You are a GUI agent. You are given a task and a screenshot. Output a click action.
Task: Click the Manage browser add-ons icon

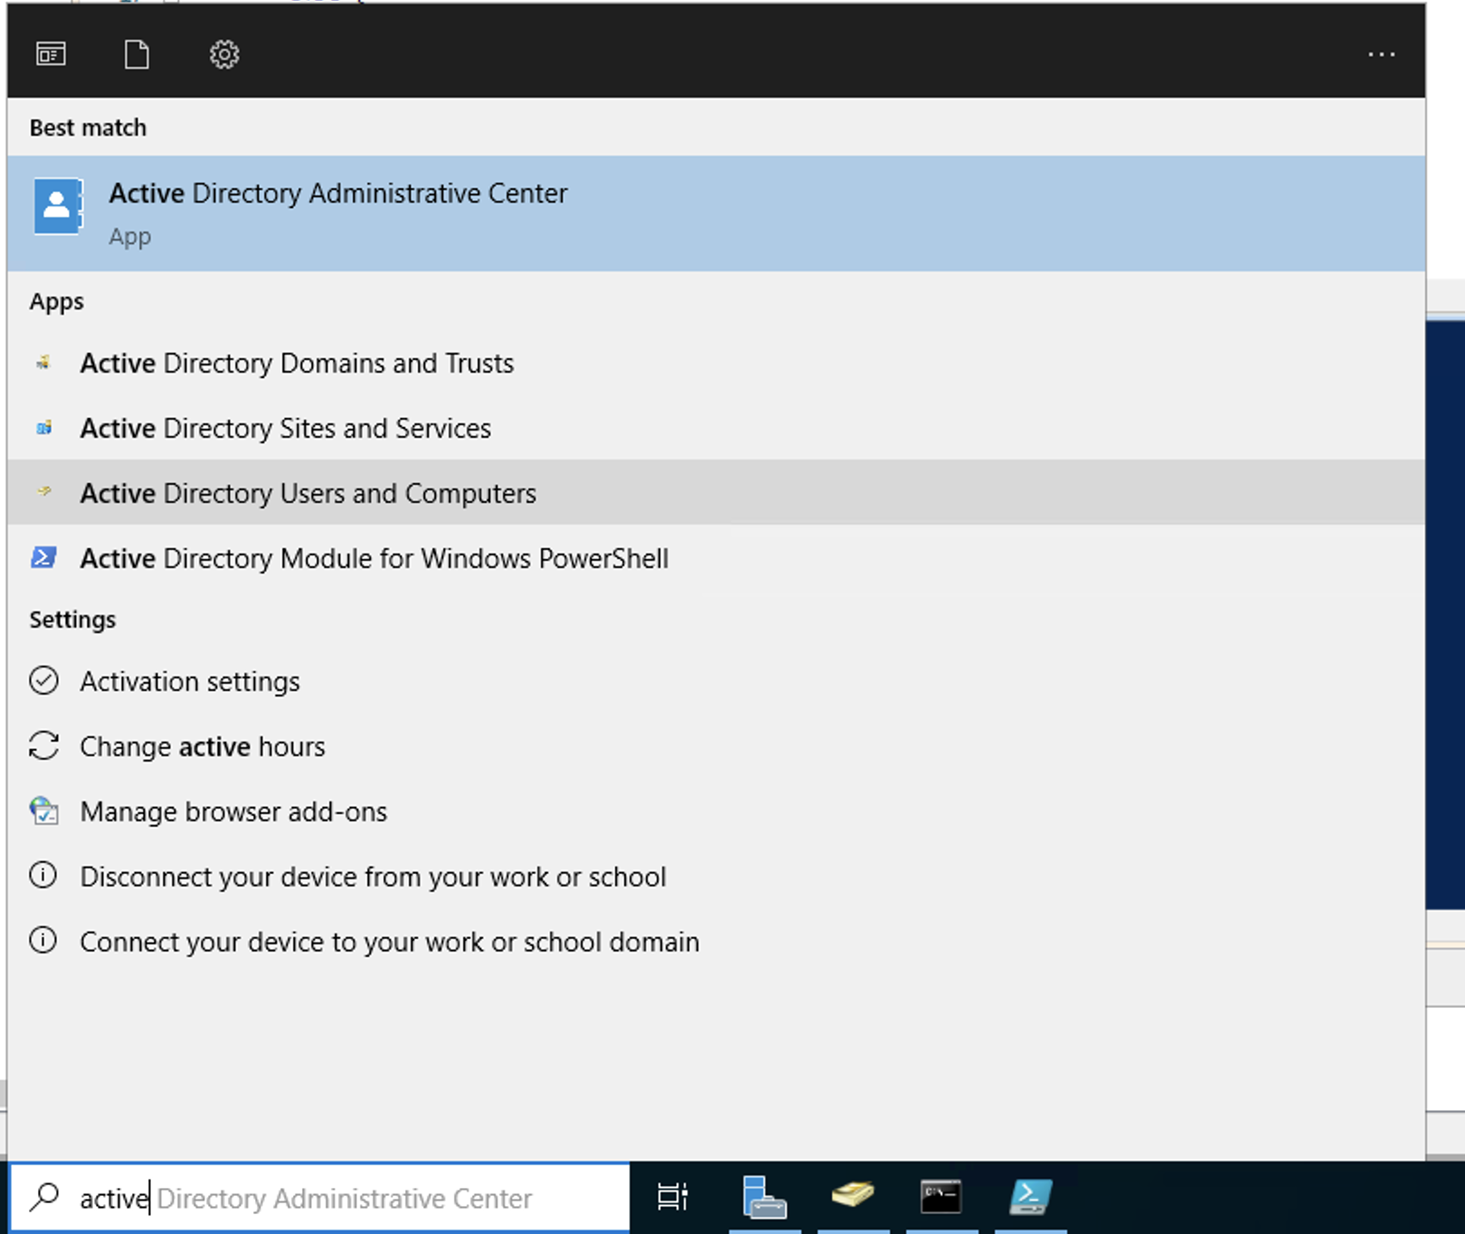point(43,811)
